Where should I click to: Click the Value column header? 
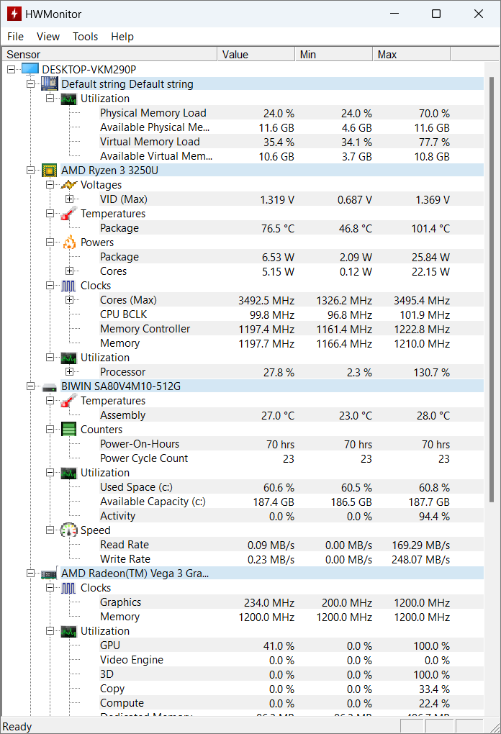coord(256,55)
